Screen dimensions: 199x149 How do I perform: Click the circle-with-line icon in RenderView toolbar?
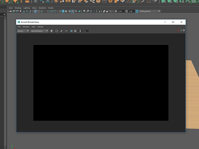point(57,31)
